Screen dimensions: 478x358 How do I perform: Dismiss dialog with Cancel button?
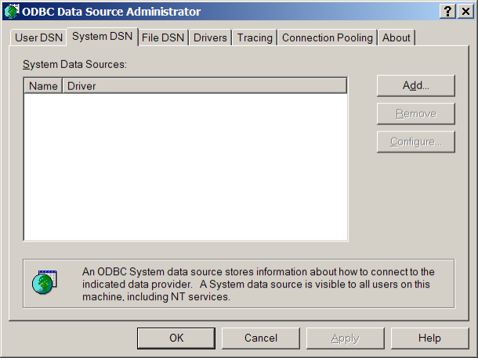tap(261, 338)
